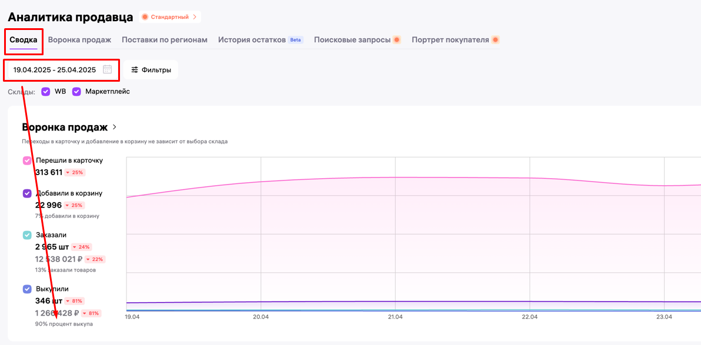Open the Поставки по регионам tab
Screen dimensions: 701x345
coord(165,40)
